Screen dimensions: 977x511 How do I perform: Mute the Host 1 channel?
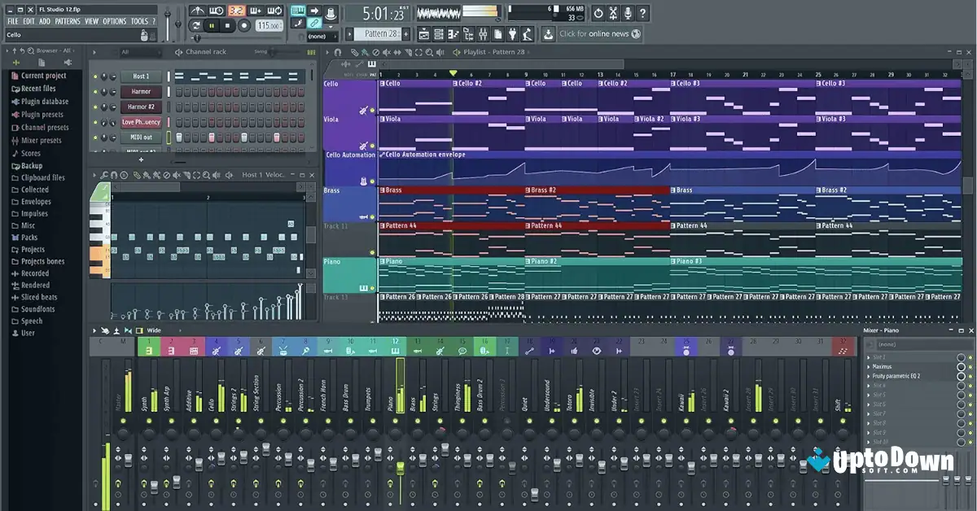(95, 76)
